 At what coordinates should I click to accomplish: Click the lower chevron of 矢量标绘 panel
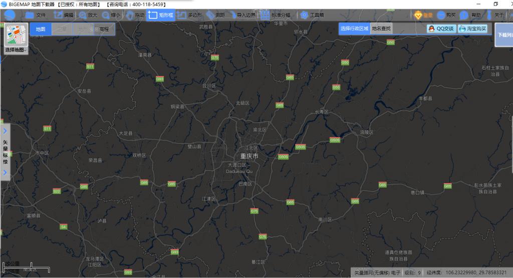(5, 172)
